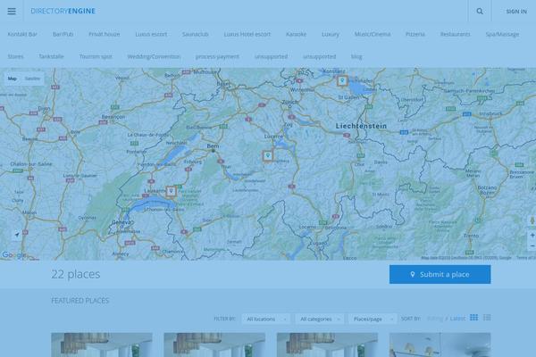Open the Luxury category
The width and height of the screenshot is (536, 357).
[331, 34]
